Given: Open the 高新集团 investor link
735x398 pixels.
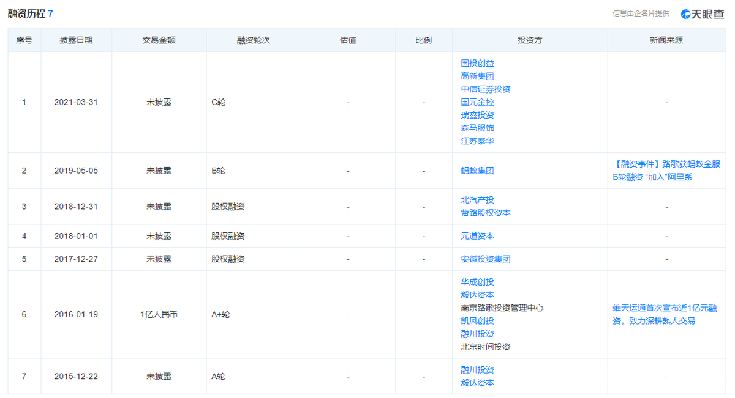Looking at the screenshot, I should [477, 76].
